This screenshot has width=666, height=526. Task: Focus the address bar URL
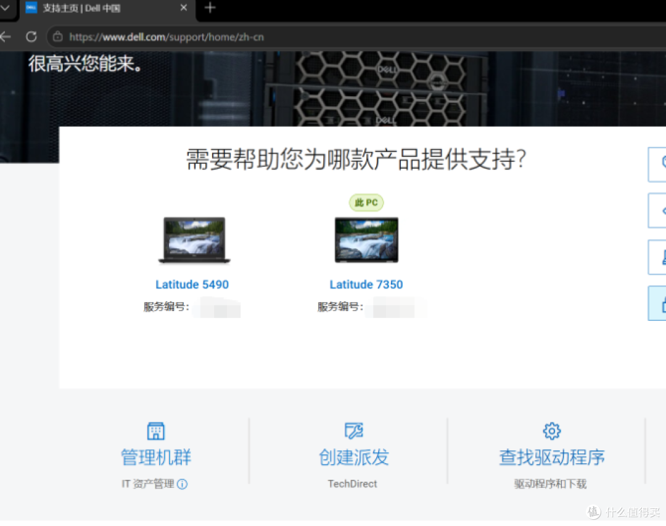(x=166, y=37)
